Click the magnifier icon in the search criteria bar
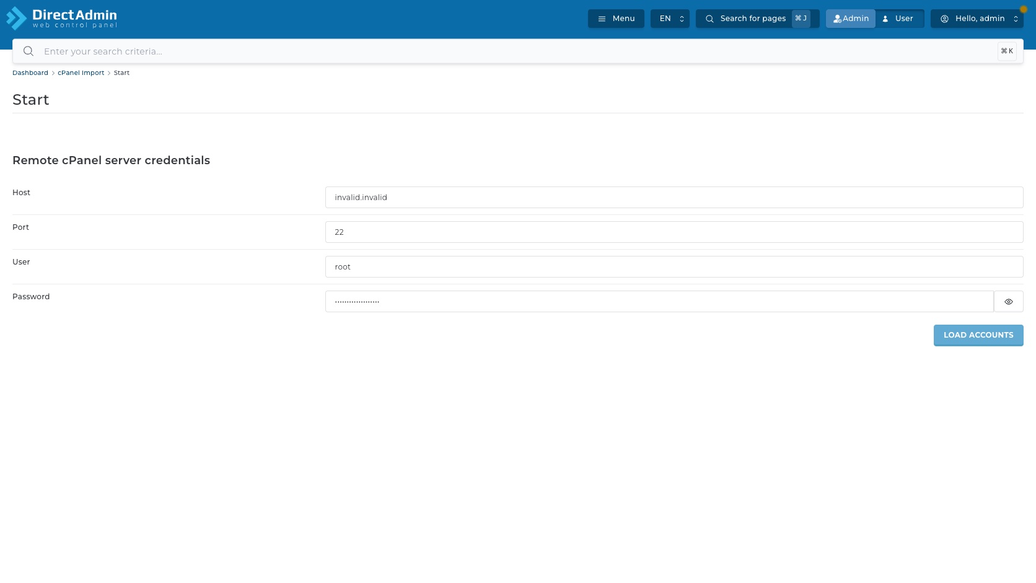The height and width of the screenshot is (583, 1036). (29, 51)
